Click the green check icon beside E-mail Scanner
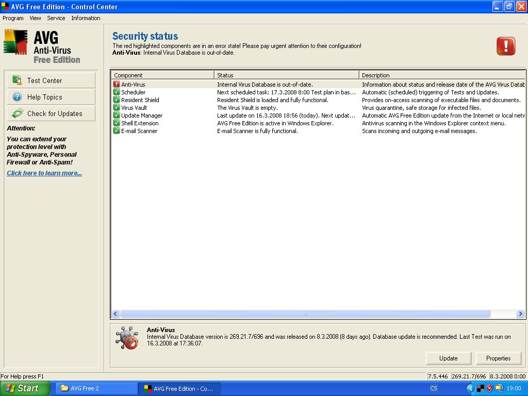This screenshot has height=396, width=528. point(117,130)
